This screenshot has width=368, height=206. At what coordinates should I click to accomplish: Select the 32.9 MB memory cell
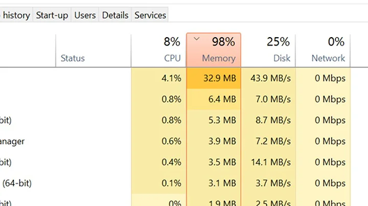pos(214,79)
